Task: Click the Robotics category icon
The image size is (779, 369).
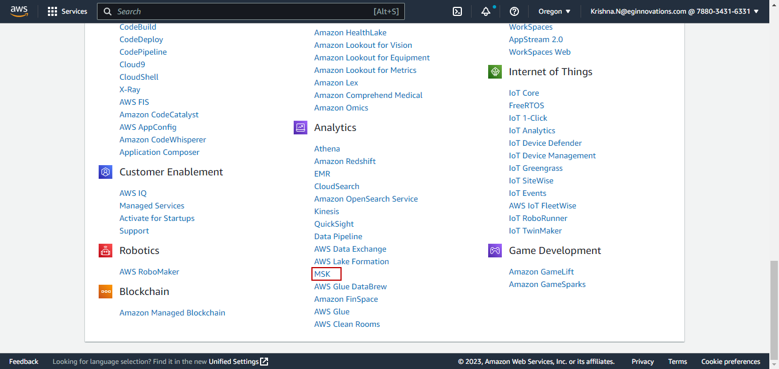Action: [106, 251]
